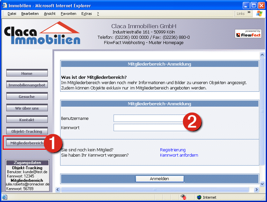Click the status bar page icon
Viewport: 267px width, 202px height.
point(5,197)
